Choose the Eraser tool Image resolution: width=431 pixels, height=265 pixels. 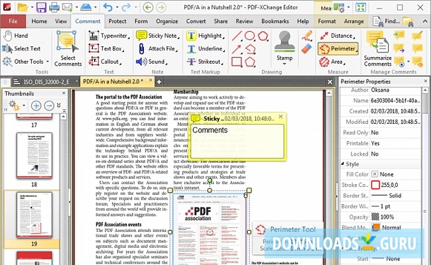pos(306,49)
